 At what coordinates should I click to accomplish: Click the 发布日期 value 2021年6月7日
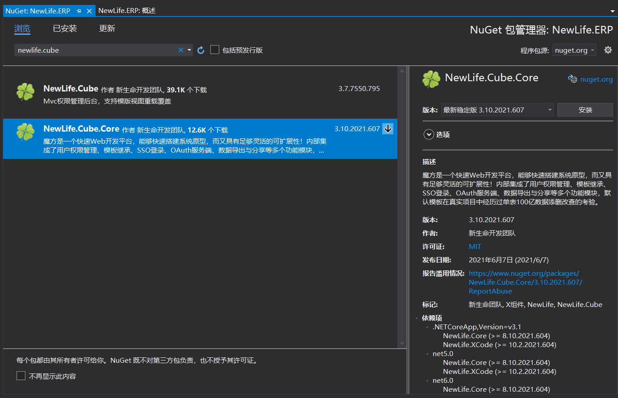coord(509,260)
